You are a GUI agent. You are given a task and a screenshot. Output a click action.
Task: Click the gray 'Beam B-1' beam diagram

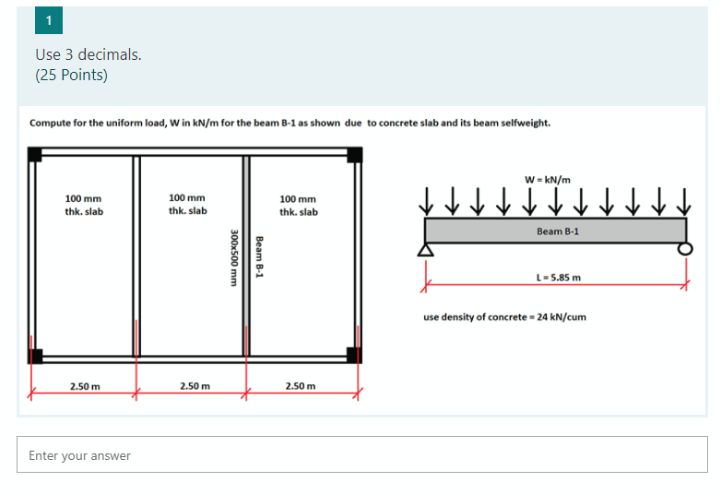tap(555, 230)
